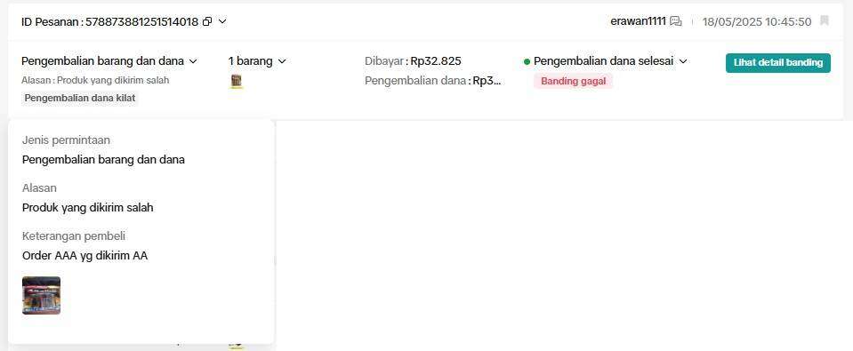The image size is (853, 351).
Task: Click the order ID number 578873881251514018
Action: [142, 21]
